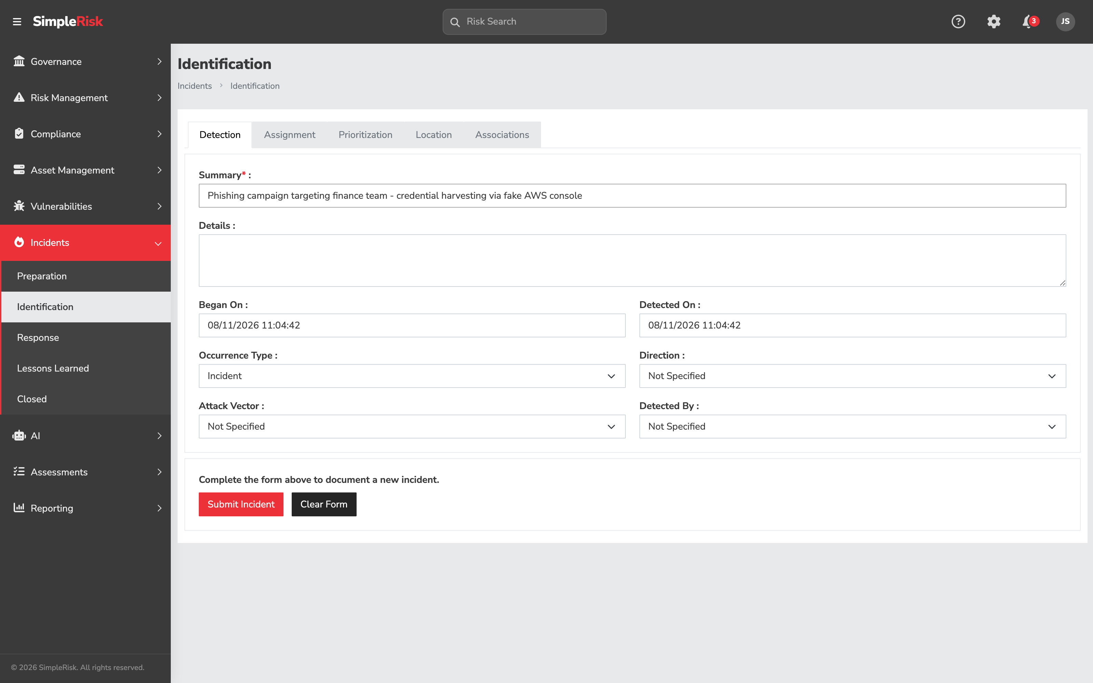The width and height of the screenshot is (1093, 683).
Task: Collapse the Incidents section chevron
Action: click(x=158, y=243)
